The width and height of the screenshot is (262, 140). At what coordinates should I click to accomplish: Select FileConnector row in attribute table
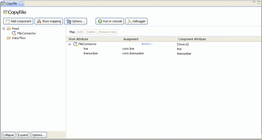(87, 44)
